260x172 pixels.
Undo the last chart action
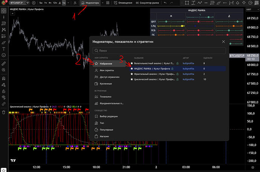click(x=165, y=3)
